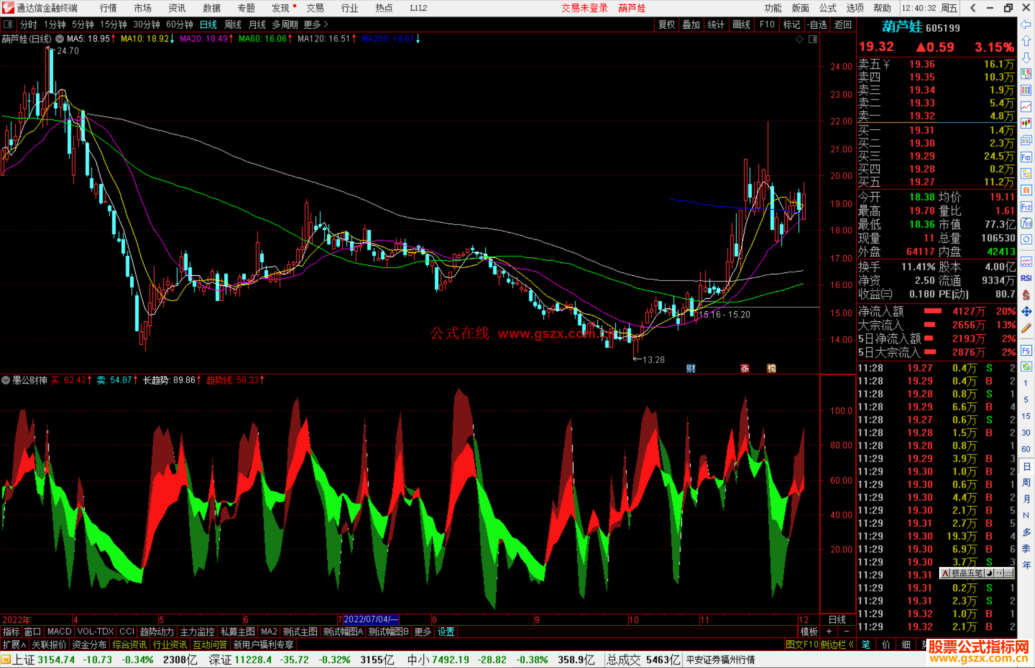Screen dimensions: 1035x668
Task: Click the 设置 indicator settings link
Action: point(446,632)
